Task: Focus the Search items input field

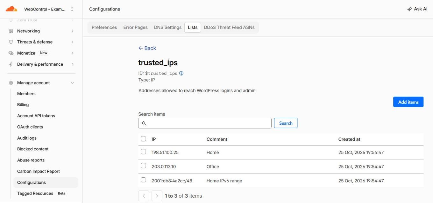Action: tap(205, 123)
